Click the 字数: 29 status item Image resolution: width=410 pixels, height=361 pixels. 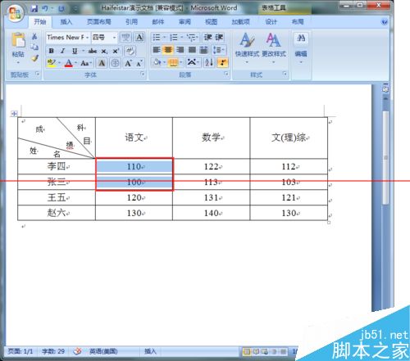[x=53, y=351]
